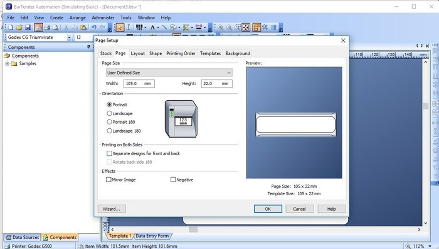Open Text tool dropdown arrow
Screen dimensions: 439x249
158,28
